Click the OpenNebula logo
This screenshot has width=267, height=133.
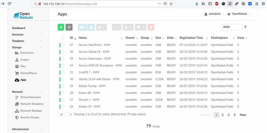coord(23,15)
